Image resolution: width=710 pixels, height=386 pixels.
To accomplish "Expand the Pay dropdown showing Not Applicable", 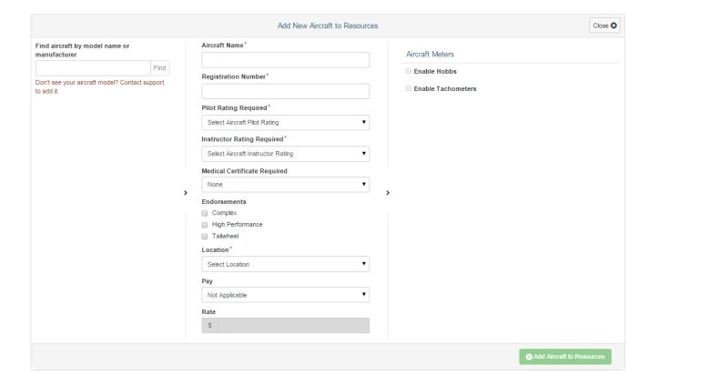I will coord(285,295).
